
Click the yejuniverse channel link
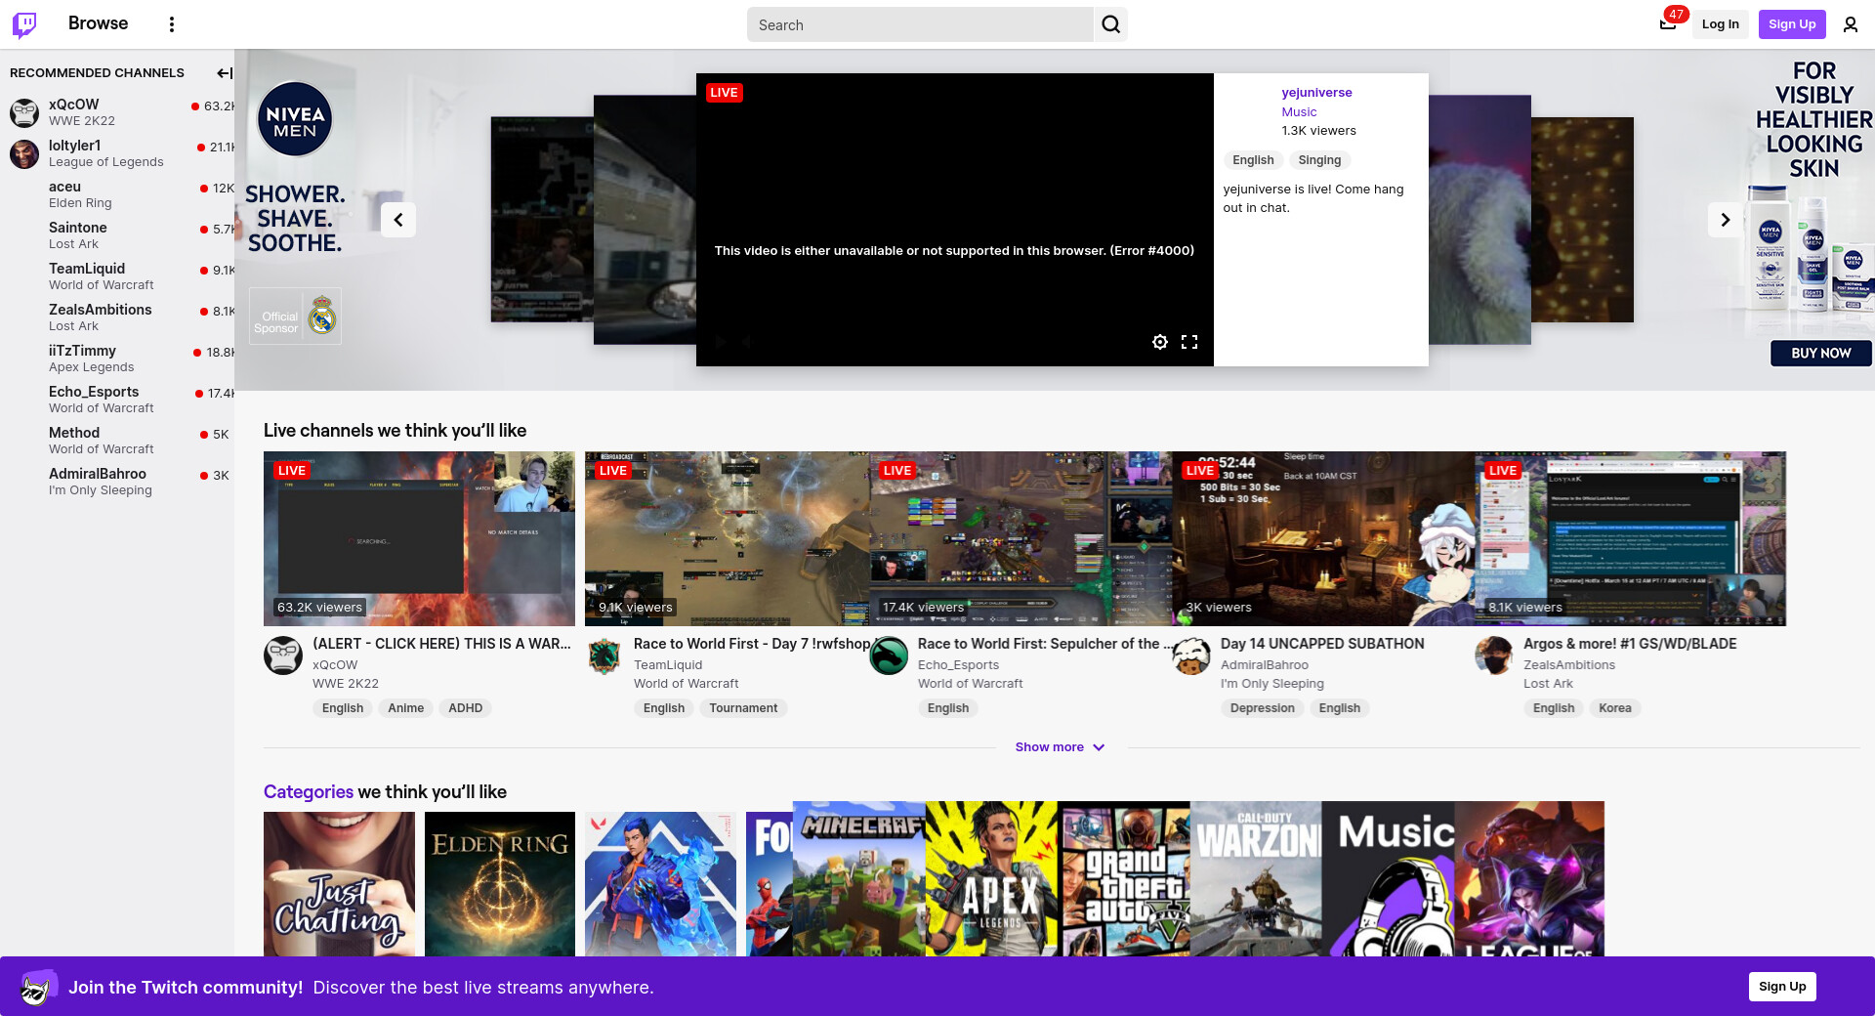pos(1316,93)
